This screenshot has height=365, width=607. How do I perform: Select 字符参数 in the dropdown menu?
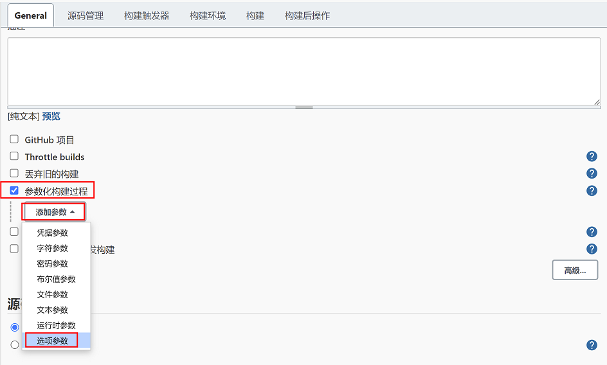coord(52,248)
